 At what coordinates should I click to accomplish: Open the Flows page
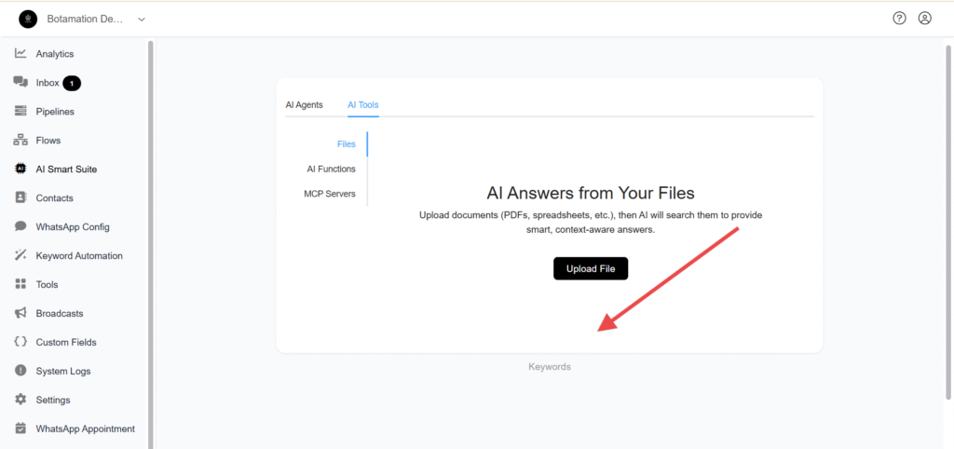point(48,140)
